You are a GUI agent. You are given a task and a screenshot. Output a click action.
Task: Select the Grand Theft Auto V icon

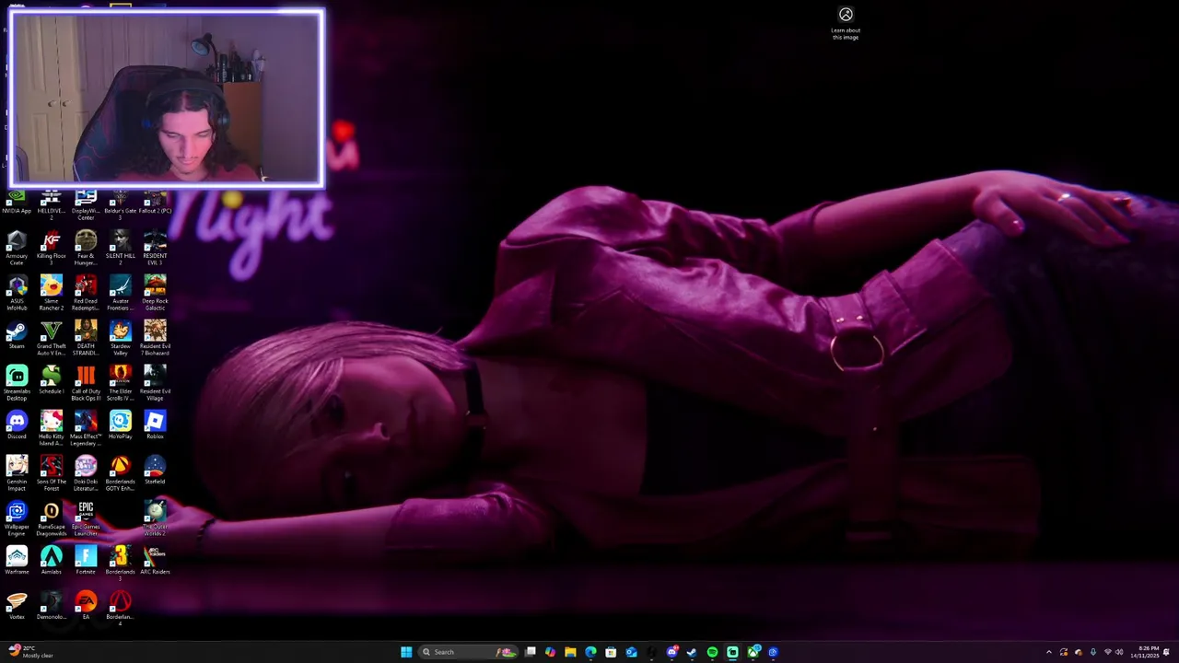[x=52, y=338]
